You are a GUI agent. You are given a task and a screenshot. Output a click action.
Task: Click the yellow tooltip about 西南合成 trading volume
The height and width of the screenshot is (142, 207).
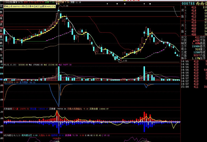point(30,6)
